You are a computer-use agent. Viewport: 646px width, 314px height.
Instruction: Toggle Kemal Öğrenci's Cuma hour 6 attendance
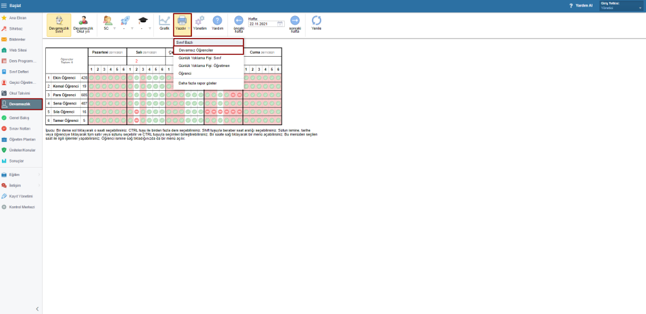278,86
